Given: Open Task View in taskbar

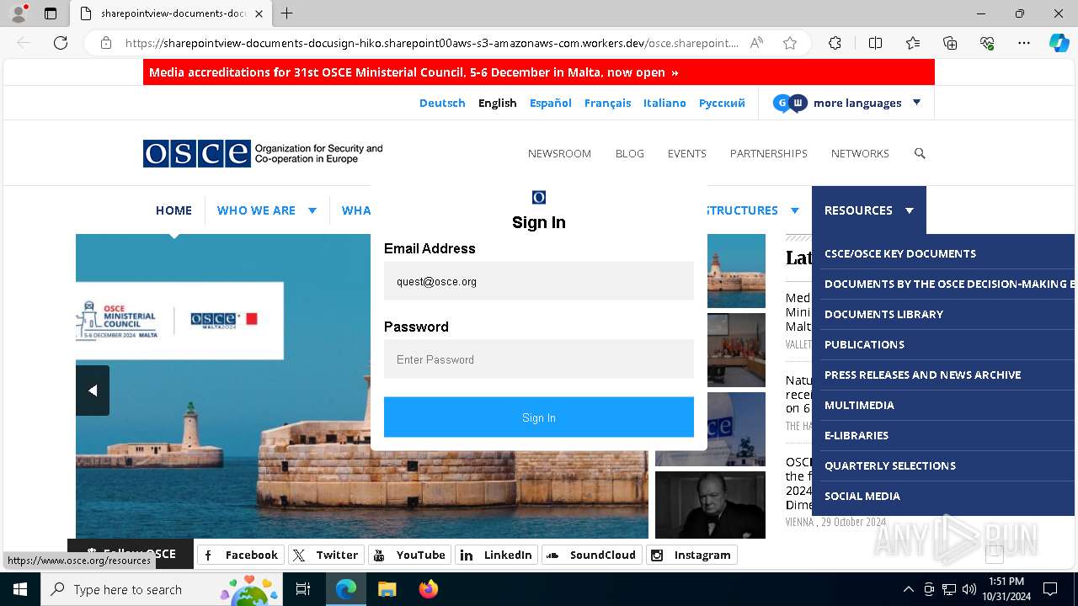Looking at the screenshot, I should 303,589.
